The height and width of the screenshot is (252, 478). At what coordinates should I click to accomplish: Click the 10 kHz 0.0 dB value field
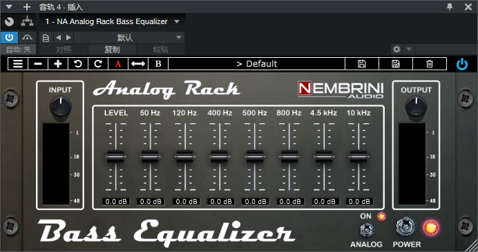click(x=360, y=202)
